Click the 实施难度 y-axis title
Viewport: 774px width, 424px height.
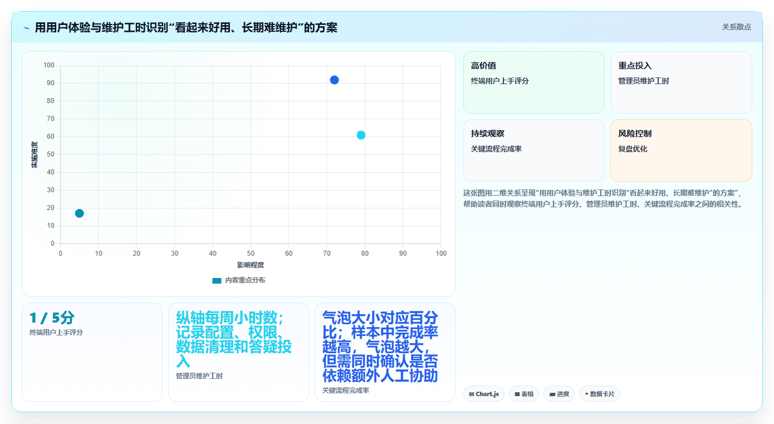coord(35,155)
